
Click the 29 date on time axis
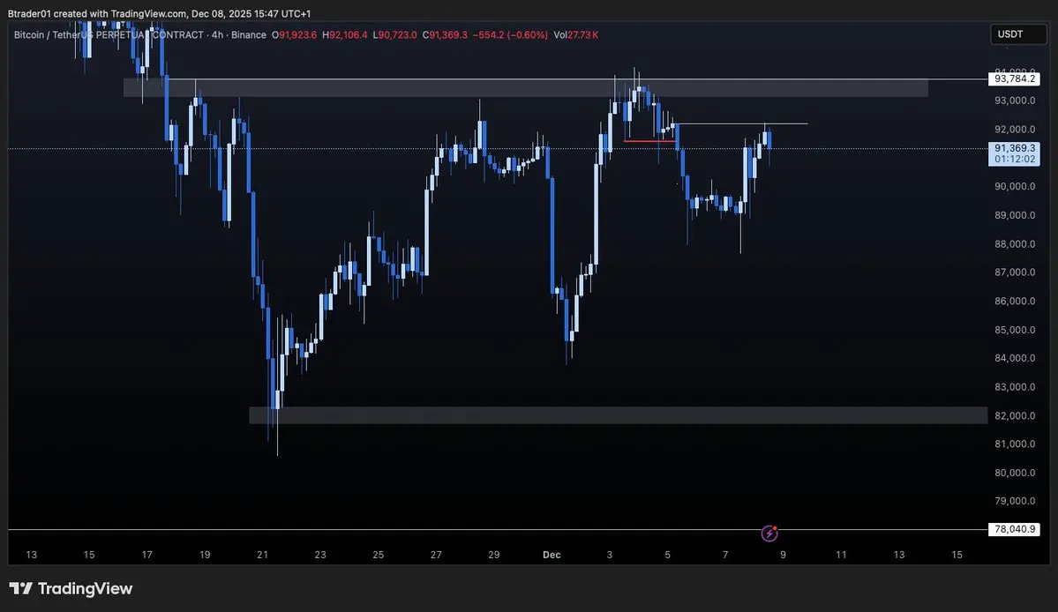pyautogui.click(x=494, y=555)
